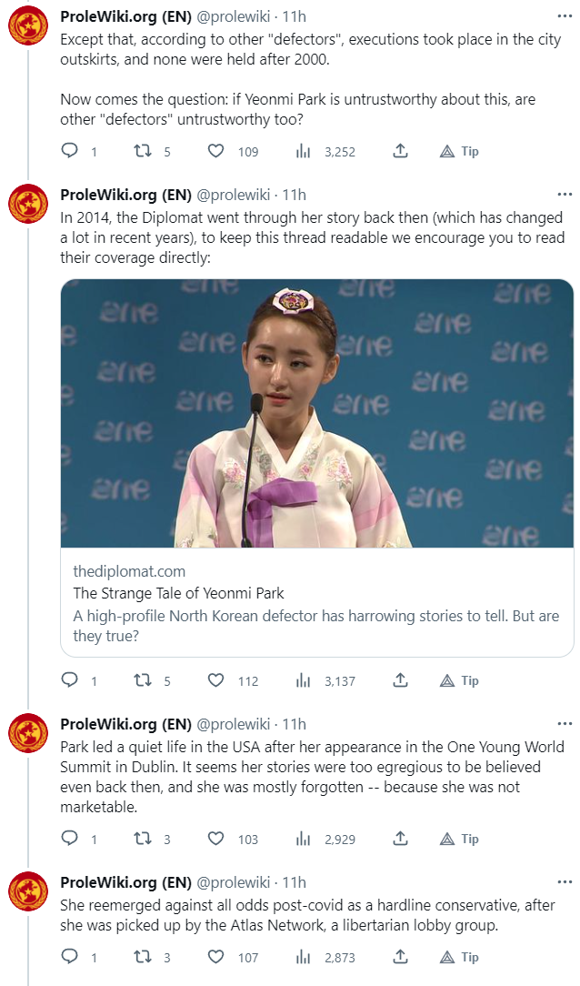
Task: Like the tweet about the One Young World Summit
Action: [x=215, y=839]
